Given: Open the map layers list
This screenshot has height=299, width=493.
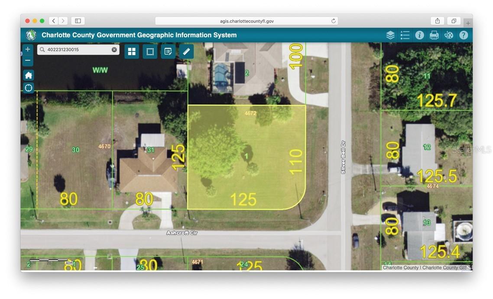Looking at the screenshot, I should (390, 35).
